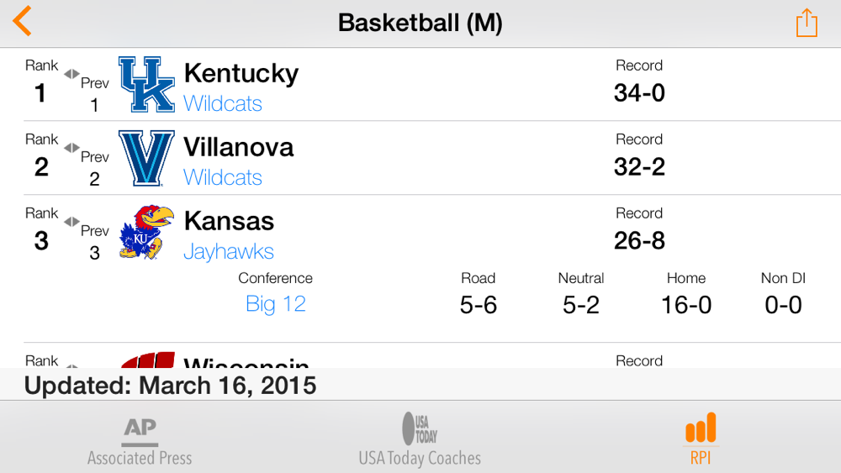Open the Jayhawks nickname link

pyautogui.click(x=229, y=251)
